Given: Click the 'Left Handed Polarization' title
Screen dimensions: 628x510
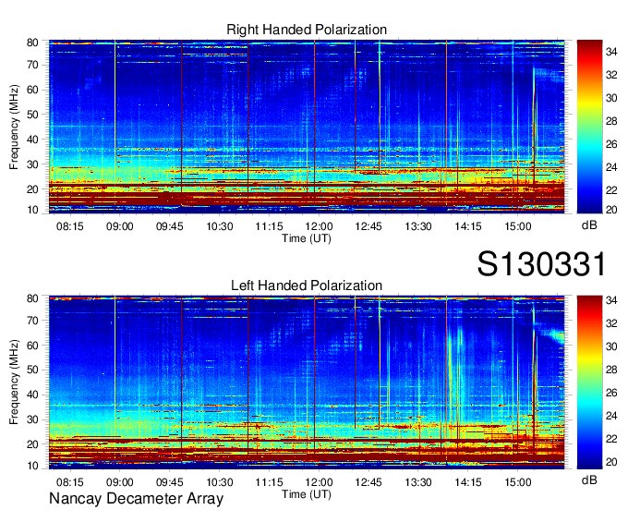Looking at the screenshot, I should click(x=307, y=285).
